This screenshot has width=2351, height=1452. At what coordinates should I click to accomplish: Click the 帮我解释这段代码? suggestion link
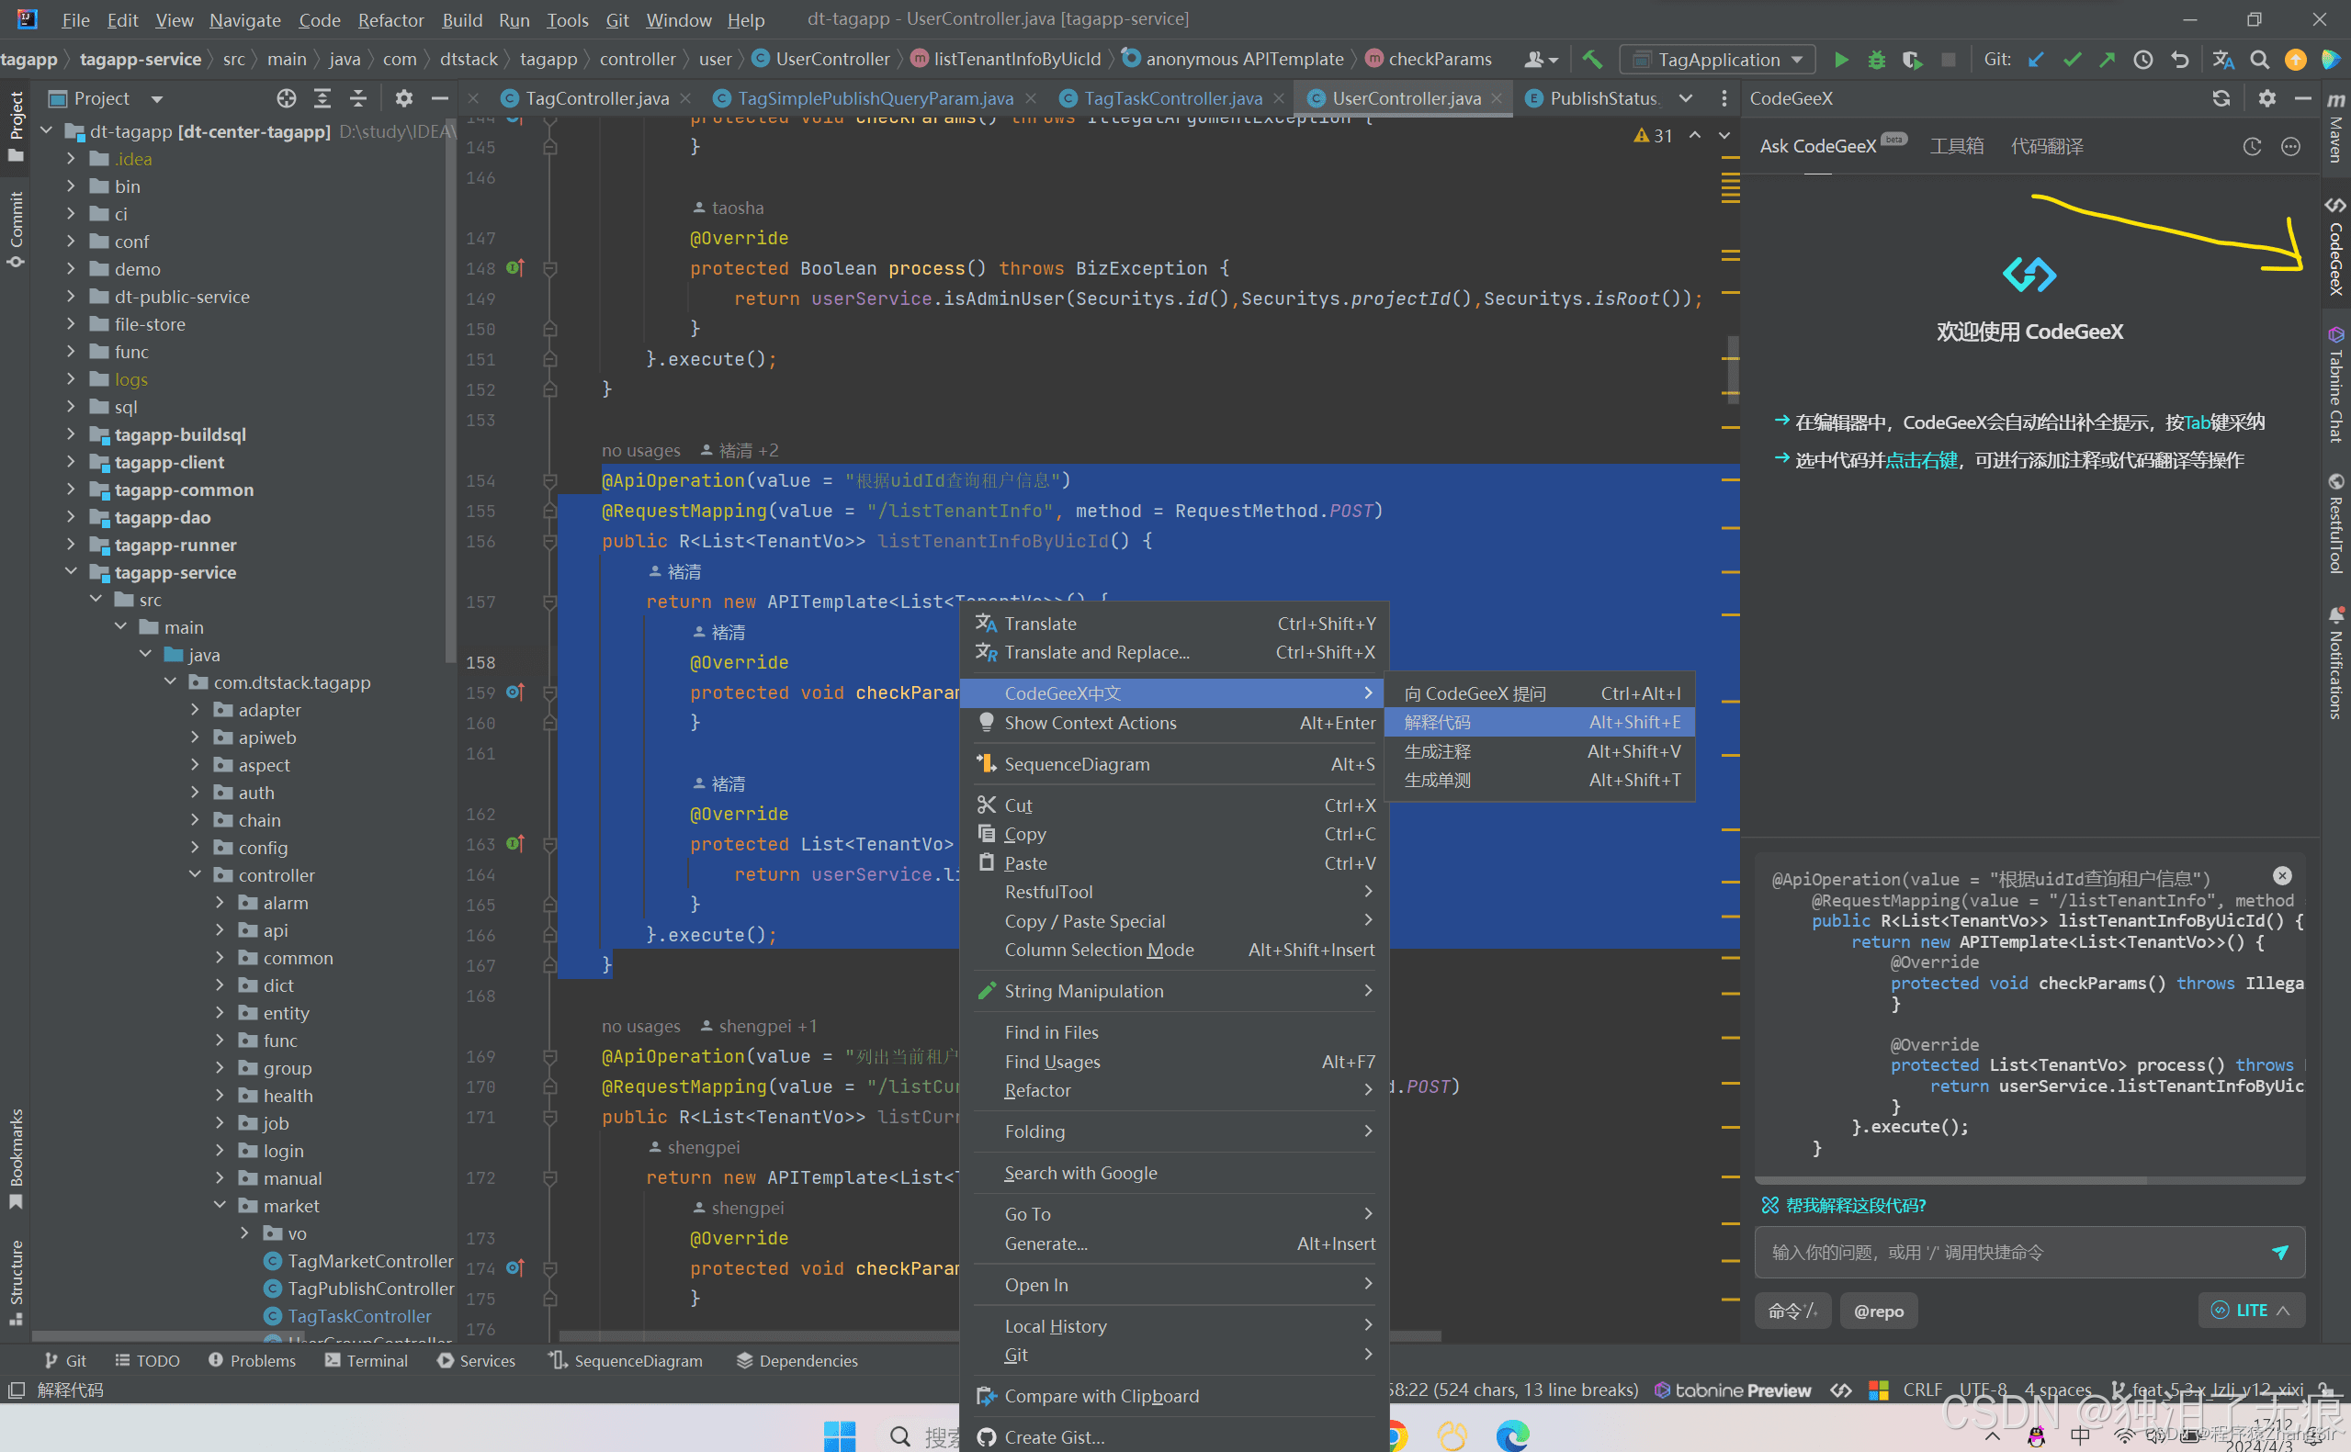(x=1854, y=1205)
